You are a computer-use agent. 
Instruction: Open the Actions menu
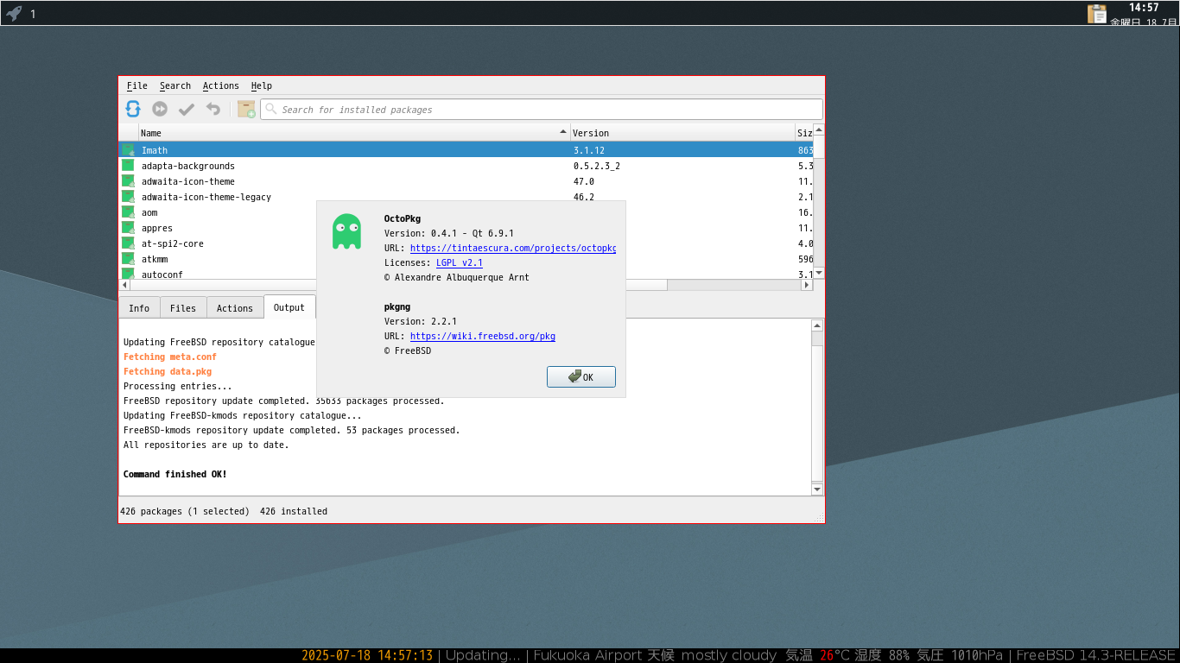point(220,85)
